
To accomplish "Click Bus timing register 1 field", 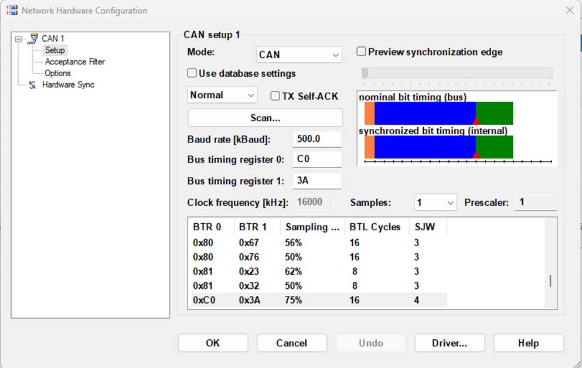I will click(317, 180).
